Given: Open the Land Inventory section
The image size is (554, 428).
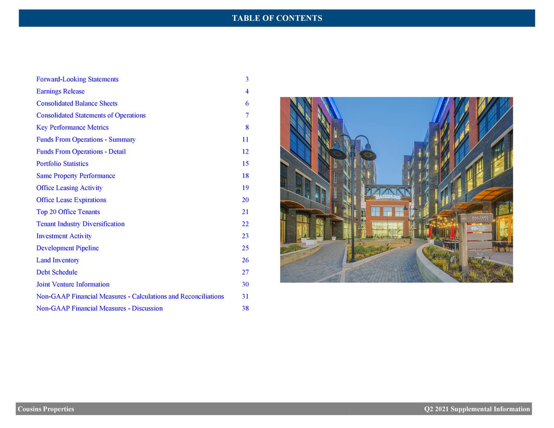Looking at the screenshot, I should [58, 260].
